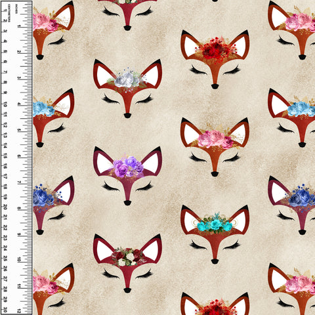Click the 20 centimeter number on the ruler

[x=5, y=207]
